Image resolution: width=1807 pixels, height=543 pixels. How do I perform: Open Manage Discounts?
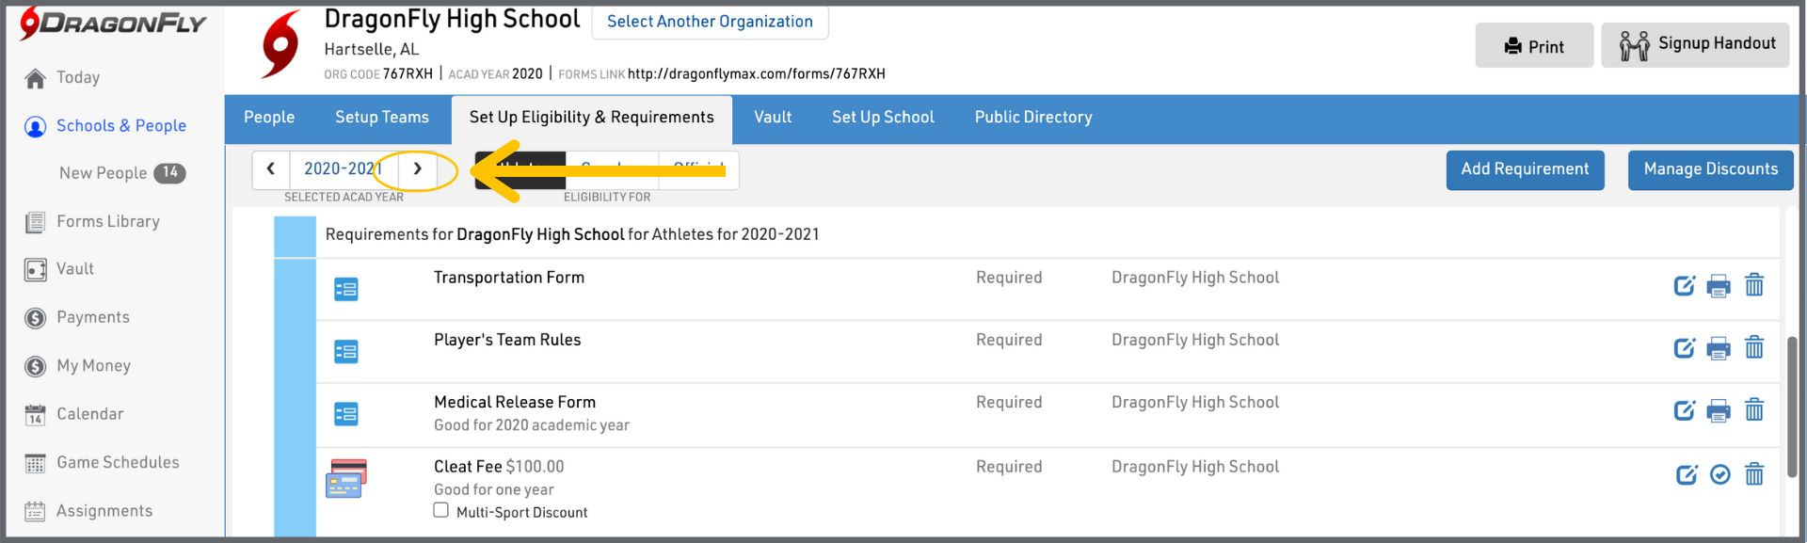[1710, 170]
